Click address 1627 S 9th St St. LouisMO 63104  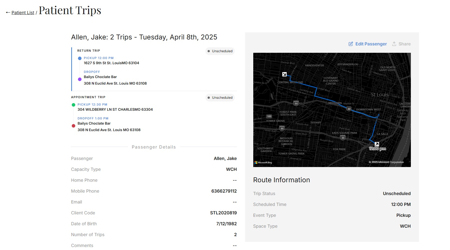click(111, 63)
